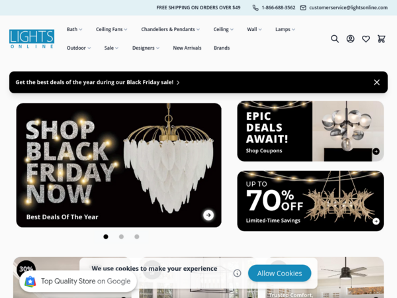Click arrow on Shop Black Friday banner
The height and width of the screenshot is (298, 397).
208,215
